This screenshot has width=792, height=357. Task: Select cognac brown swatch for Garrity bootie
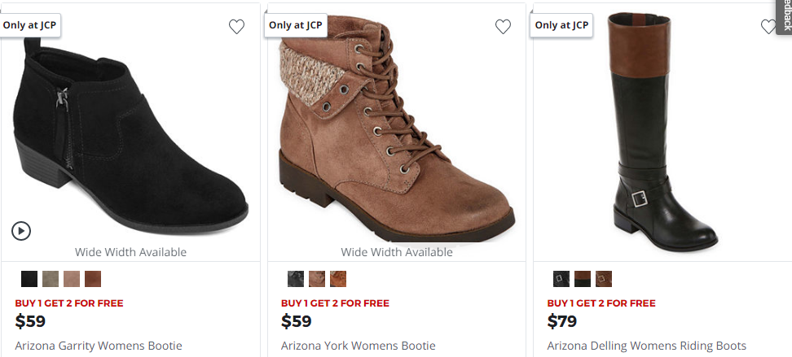pyautogui.click(x=93, y=279)
